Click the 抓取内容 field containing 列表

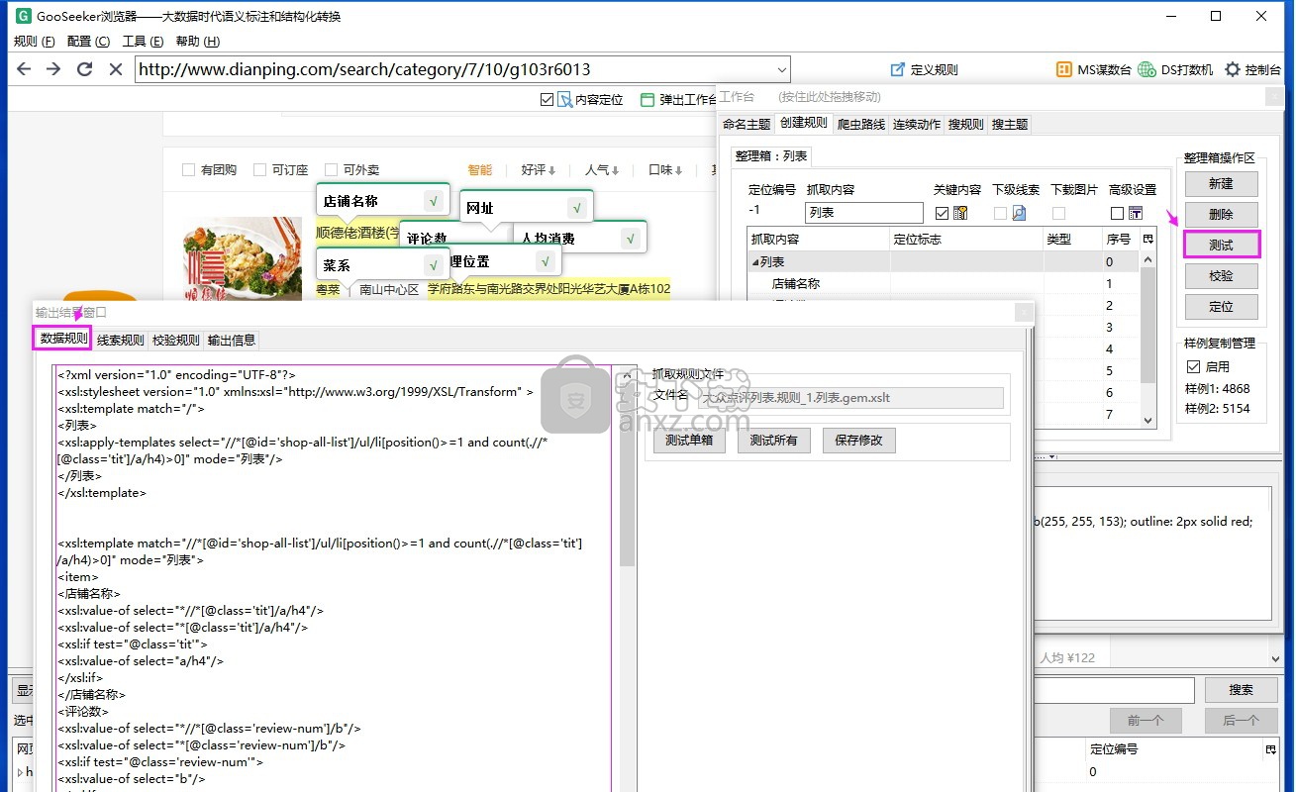864,213
